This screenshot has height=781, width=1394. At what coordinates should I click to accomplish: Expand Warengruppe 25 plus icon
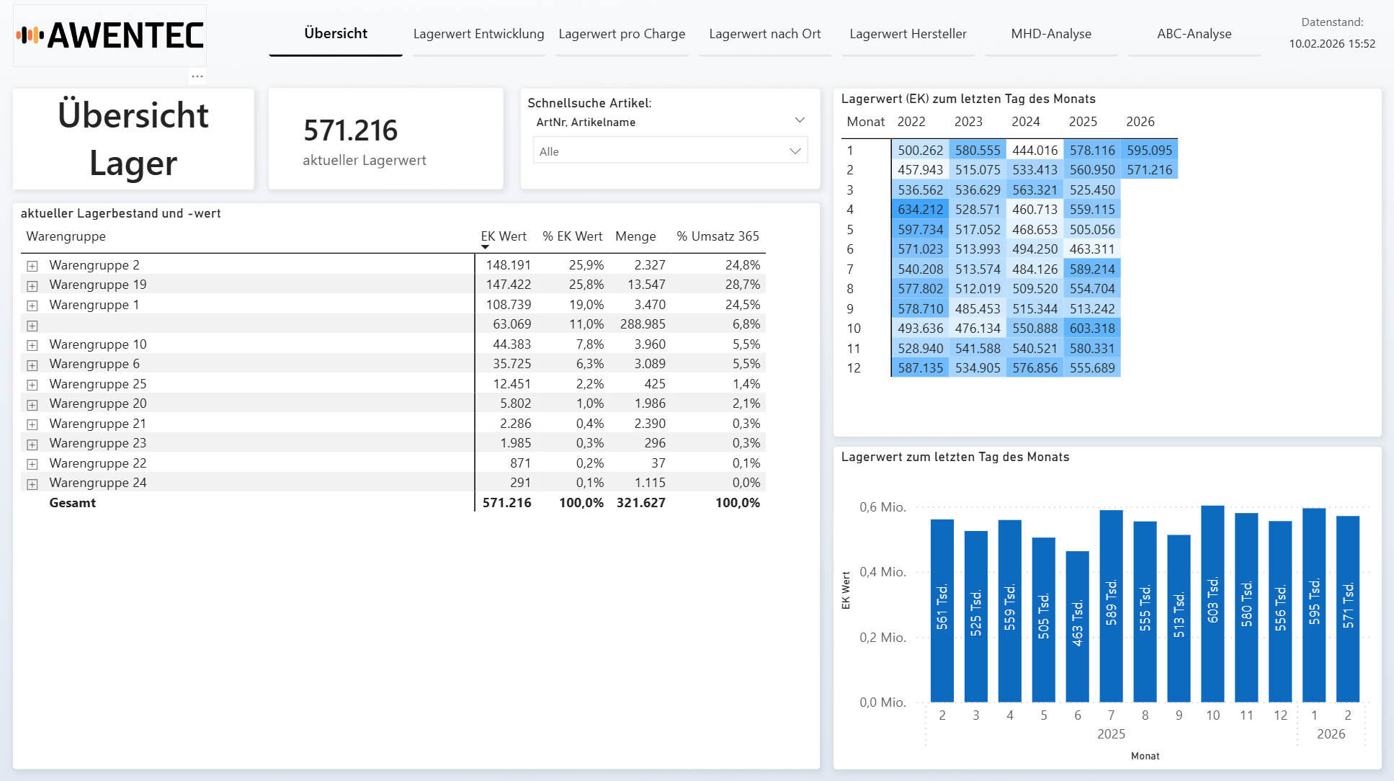(x=32, y=385)
